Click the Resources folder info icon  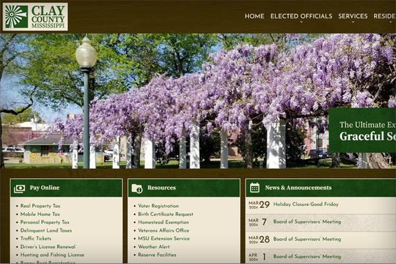[137, 189]
